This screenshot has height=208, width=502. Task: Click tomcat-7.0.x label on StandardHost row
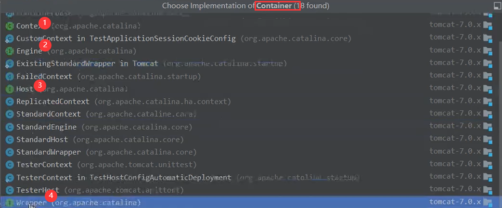455,140
